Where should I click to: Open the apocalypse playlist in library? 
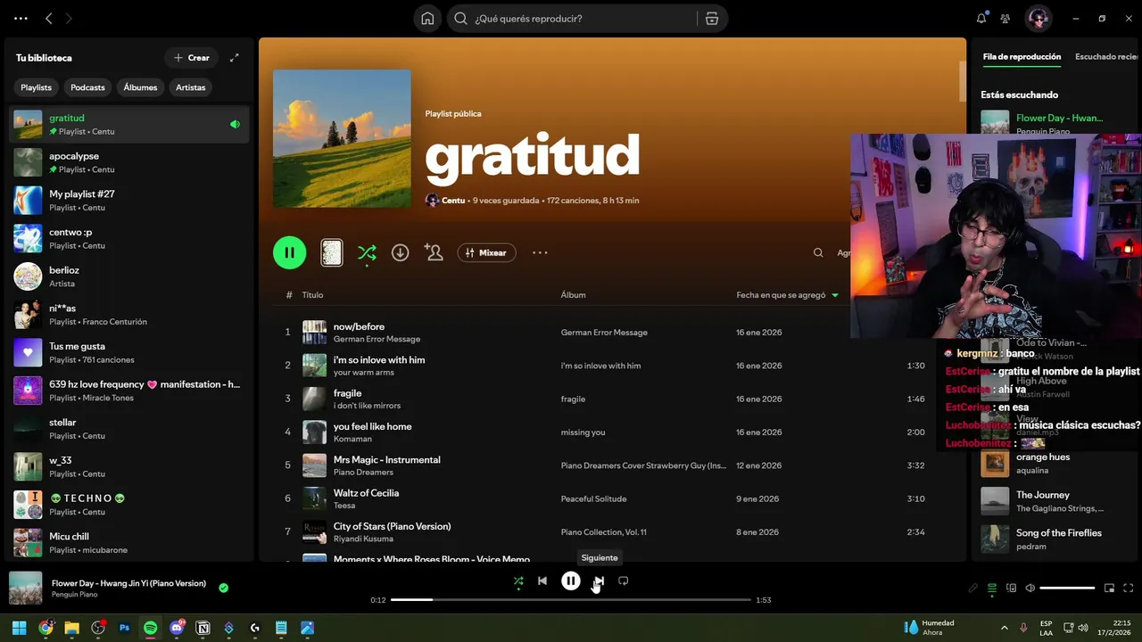click(129, 162)
